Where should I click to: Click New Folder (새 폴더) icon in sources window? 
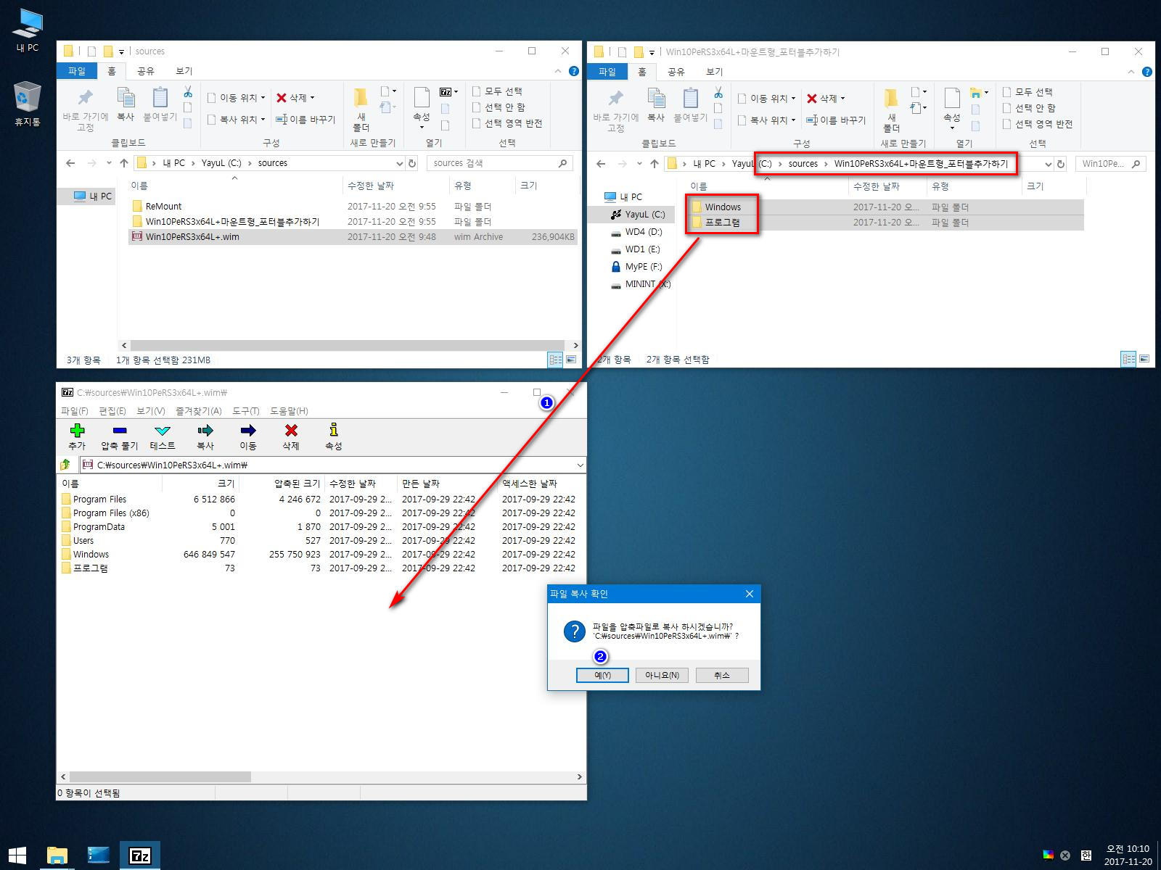pos(361,98)
